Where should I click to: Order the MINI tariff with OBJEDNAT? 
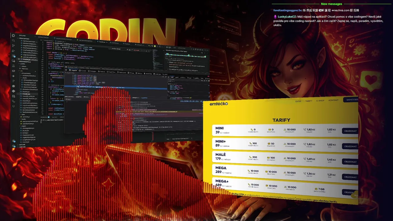coord(350,131)
